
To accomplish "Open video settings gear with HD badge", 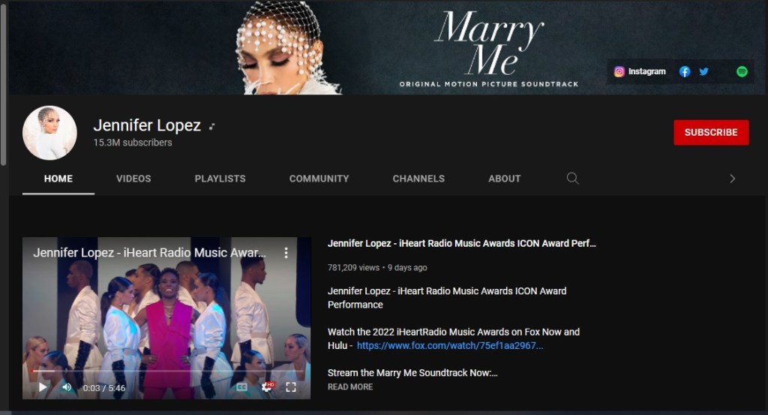I will (267, 387).
